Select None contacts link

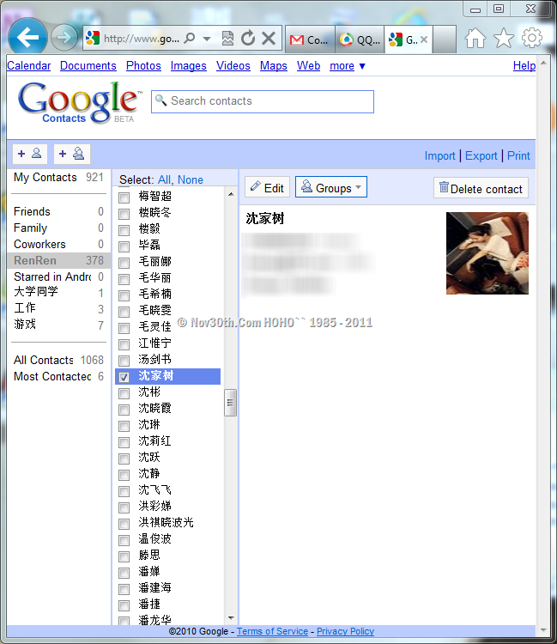pos(191,180)
